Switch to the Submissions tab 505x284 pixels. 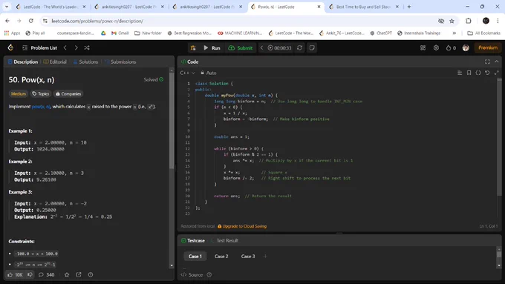pyautogui.click(x=121, y=62)
